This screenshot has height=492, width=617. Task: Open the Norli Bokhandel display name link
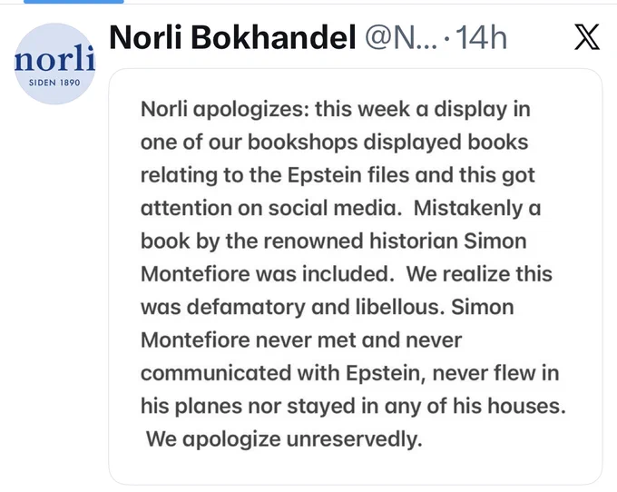(x=232, y=37)
